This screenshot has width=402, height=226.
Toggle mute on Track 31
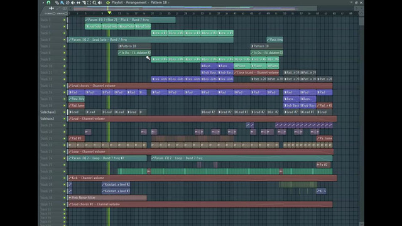tap(64, 204)
